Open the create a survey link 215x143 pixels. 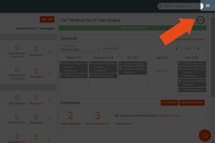pyautogui.click(x=168, y=115)
